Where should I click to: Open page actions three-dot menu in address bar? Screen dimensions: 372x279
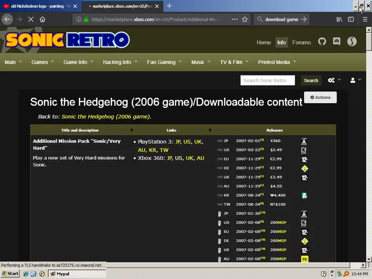tap(234, 19)
